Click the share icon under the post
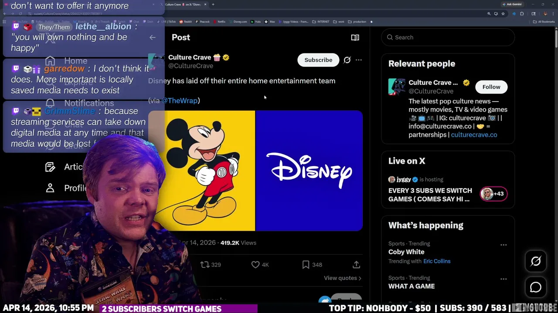This screenshot has width=558, height=313. click(356, 264)
